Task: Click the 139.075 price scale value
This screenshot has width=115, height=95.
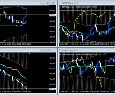Action: coord(52,37)
